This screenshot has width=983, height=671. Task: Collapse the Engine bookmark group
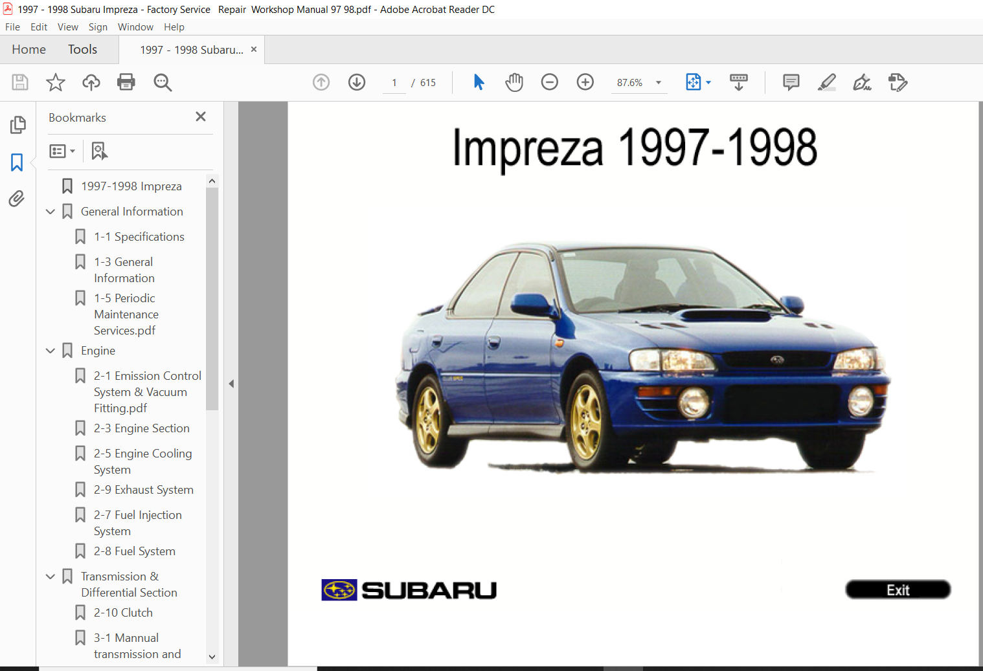pos(51,351)
